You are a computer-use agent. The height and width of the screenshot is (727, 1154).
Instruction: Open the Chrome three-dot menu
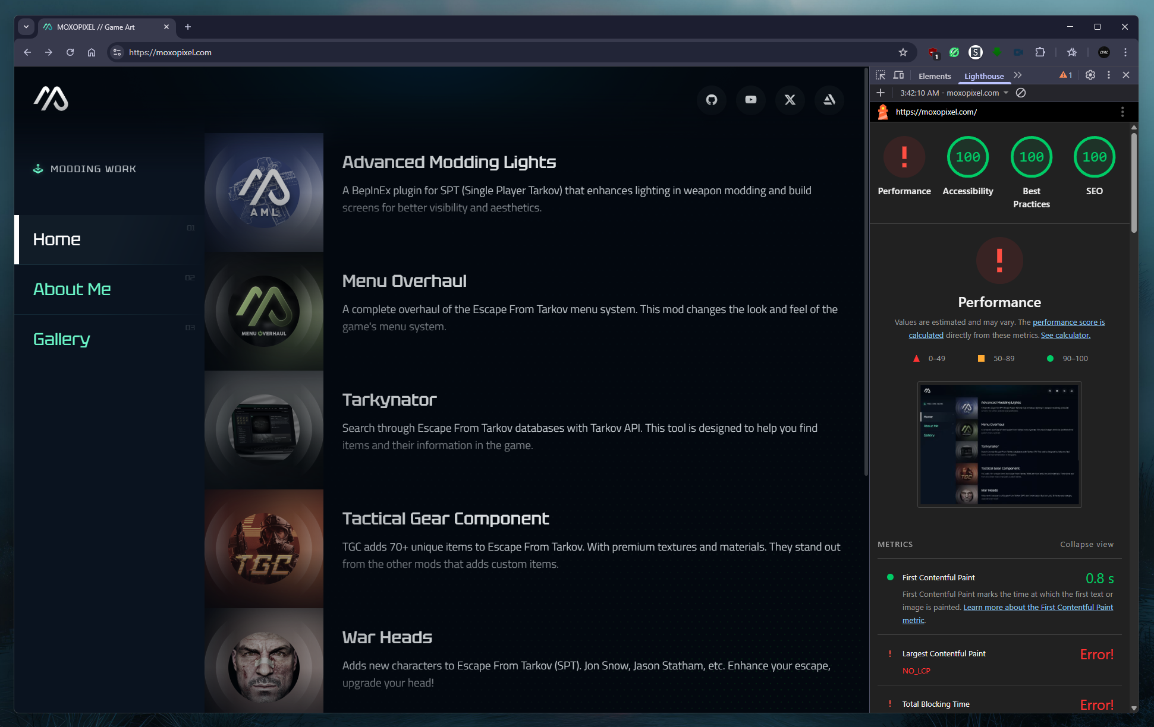1125,52
